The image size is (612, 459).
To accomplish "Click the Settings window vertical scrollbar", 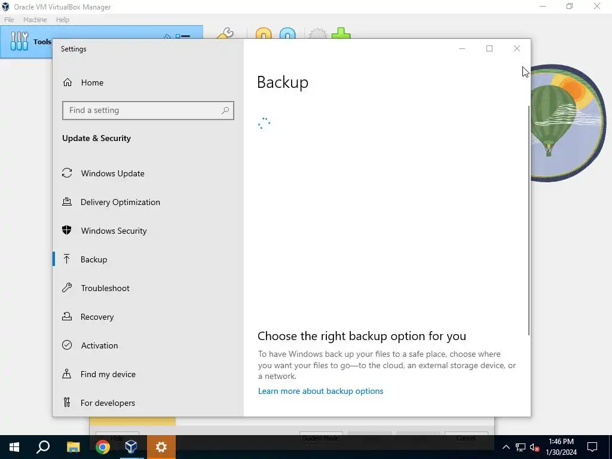I will coord(529,221).
